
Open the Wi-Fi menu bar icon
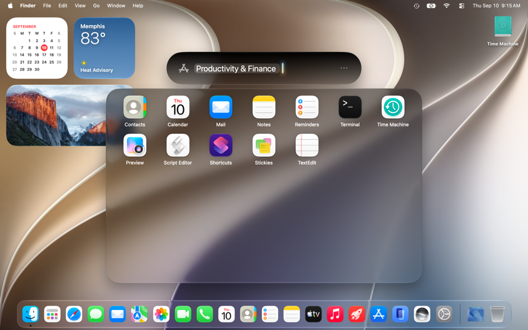coord(447,6)
